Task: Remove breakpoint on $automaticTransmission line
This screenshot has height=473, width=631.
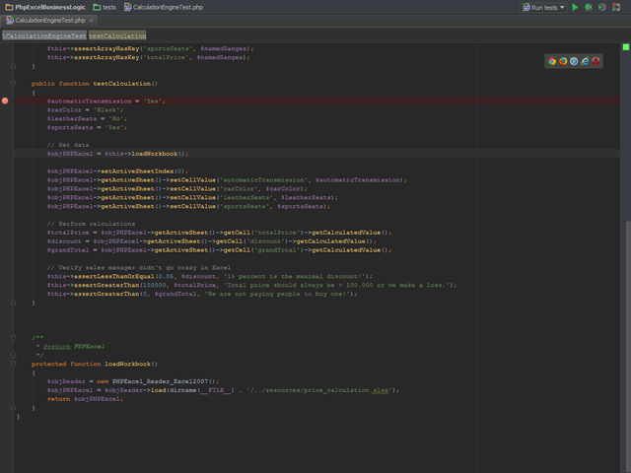Action: [x=5, y=101]
